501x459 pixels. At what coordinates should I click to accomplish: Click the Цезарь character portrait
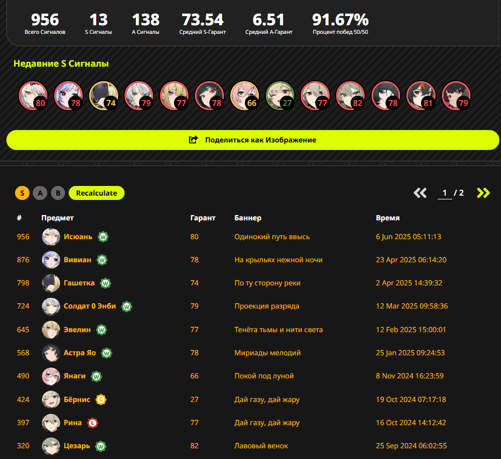tap(51, 446)
